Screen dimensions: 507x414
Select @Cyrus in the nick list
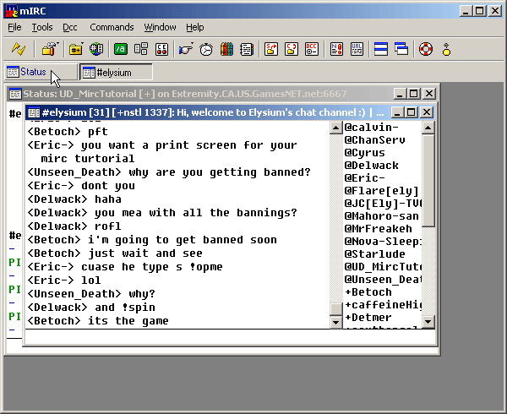[364, 153]
